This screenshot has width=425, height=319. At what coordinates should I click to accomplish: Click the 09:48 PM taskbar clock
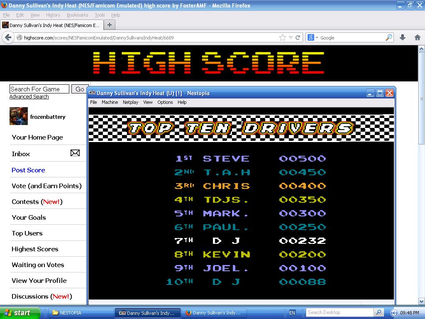click(409, 313)
